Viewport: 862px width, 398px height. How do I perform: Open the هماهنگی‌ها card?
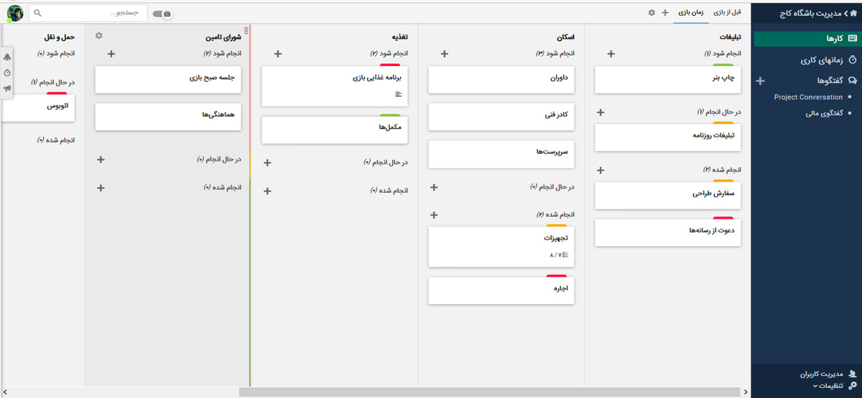(x=168, y=117)
